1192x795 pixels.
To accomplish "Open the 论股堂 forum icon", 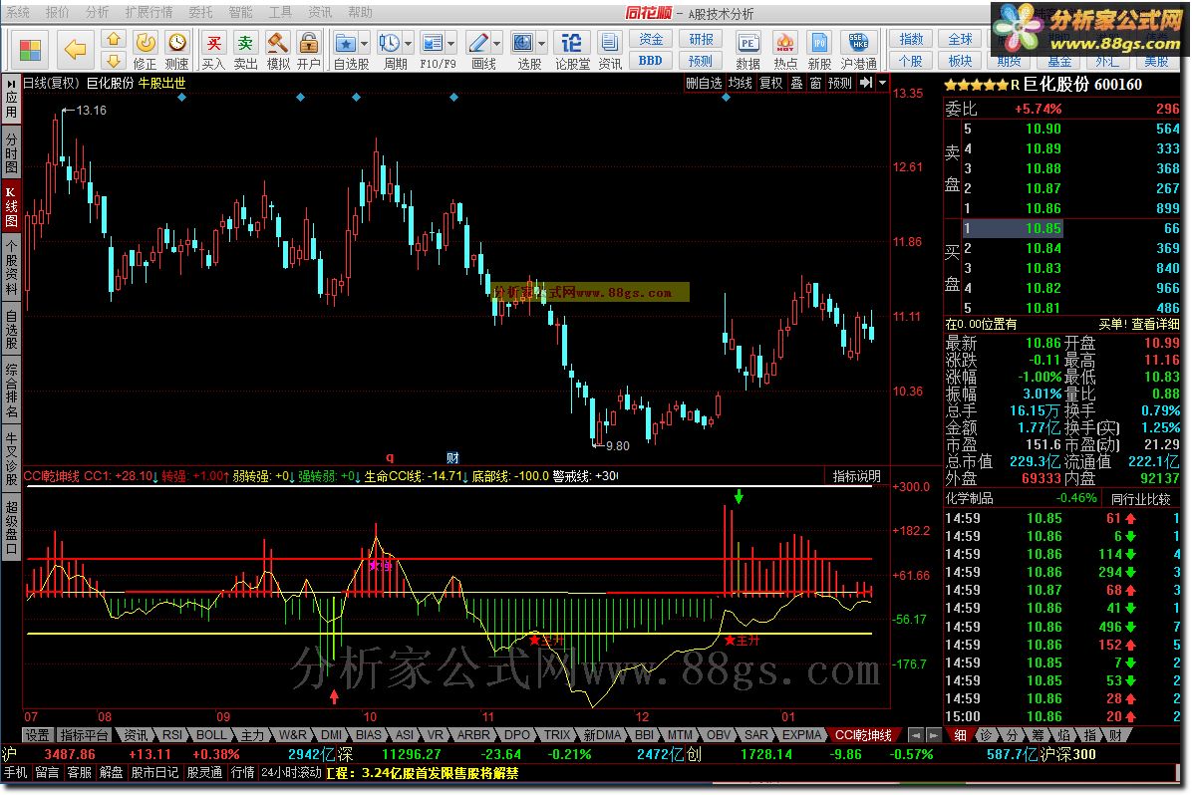I will click(571, 43).
